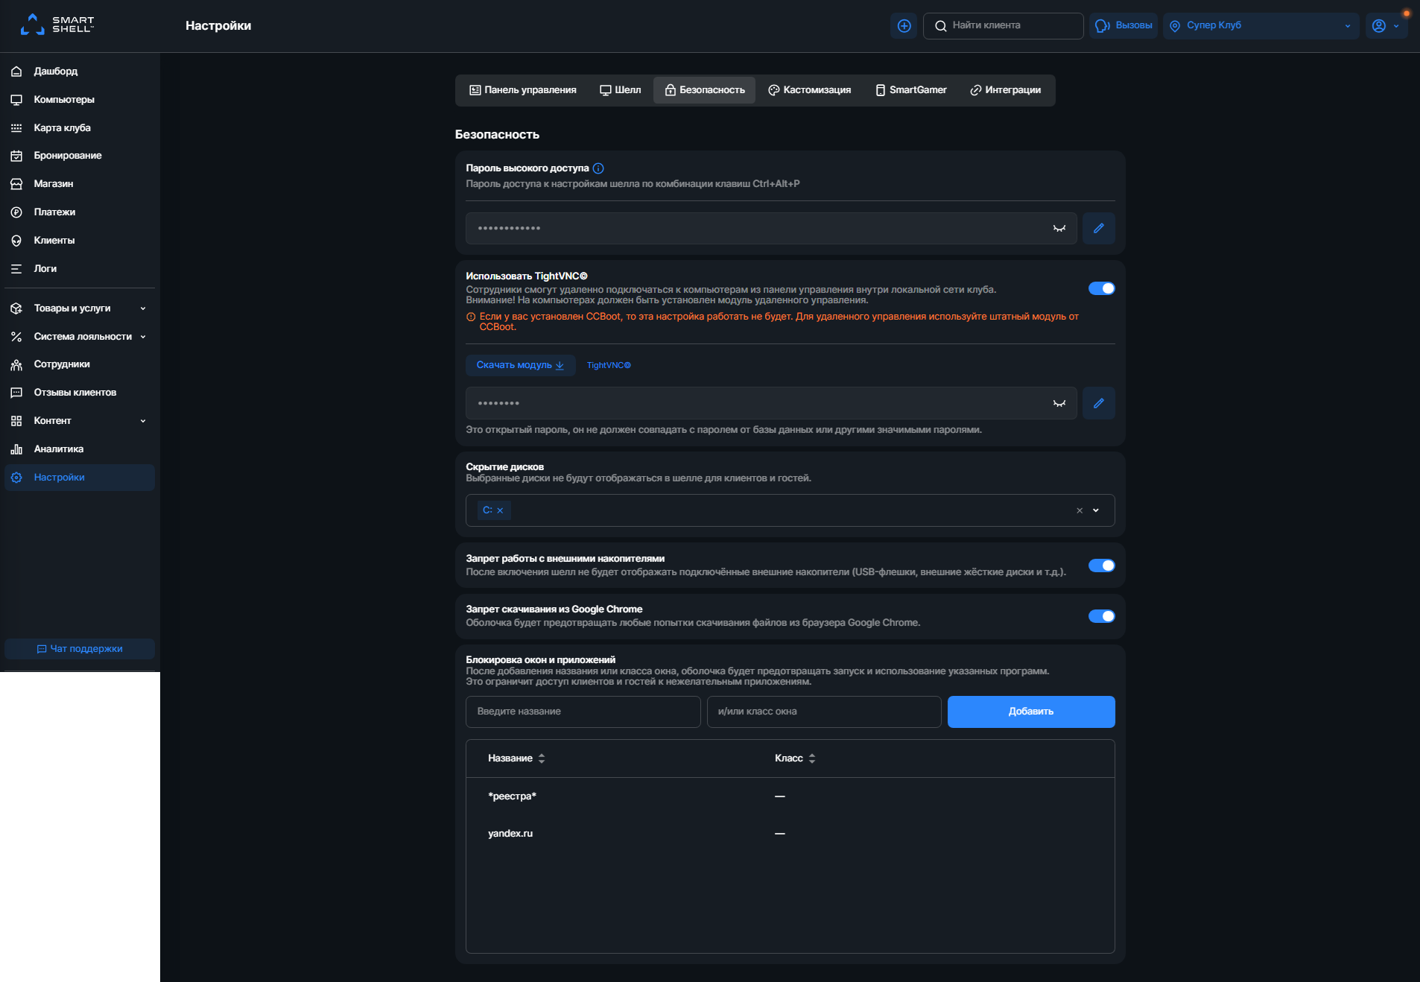
Task: Open Чат поддержки button
Action: pyautogui.click(x=80, y=649)
